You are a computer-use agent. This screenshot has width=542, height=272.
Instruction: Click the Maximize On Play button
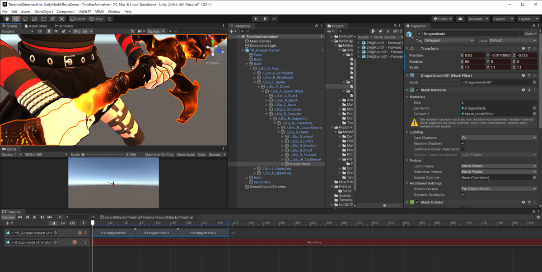[159, 155]
